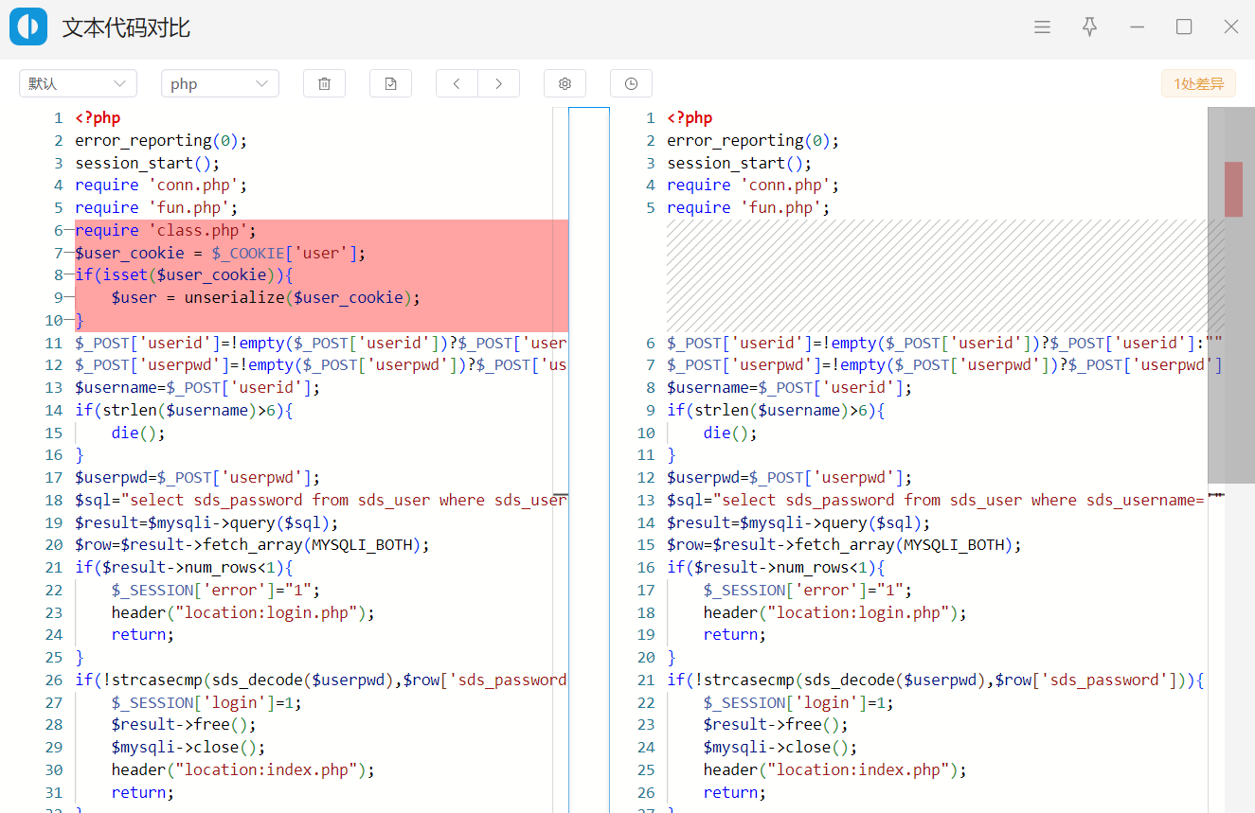Click the 1处差异 difference badge
The image size is (1255, 813).
(x=1198, y=83)
